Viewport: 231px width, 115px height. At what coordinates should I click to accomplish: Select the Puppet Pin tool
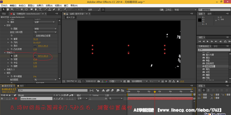(x=65, y=10)
